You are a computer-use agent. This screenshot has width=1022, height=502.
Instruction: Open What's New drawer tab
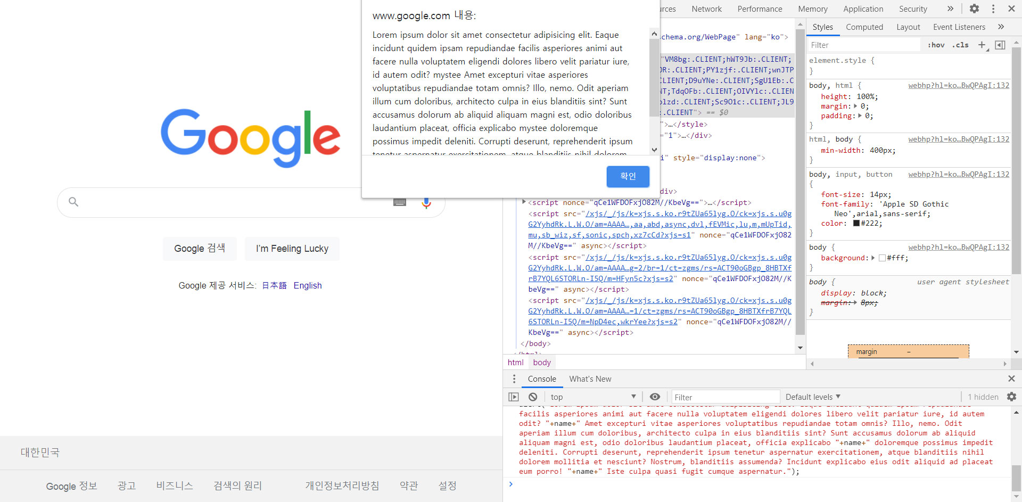pyautogui.click(x=590, y=379)
